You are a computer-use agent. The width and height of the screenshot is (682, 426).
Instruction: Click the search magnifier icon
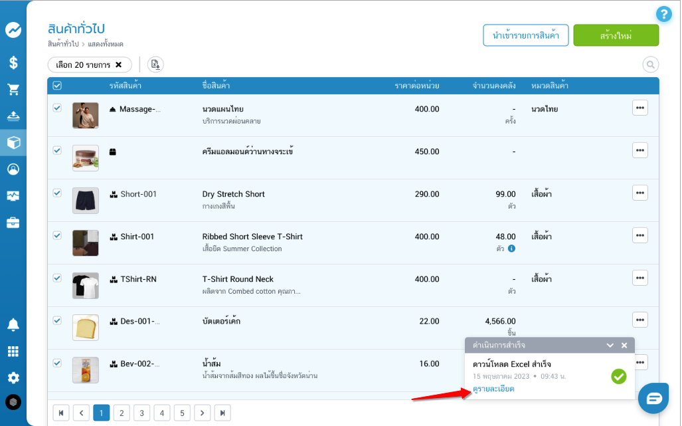[650, 64]
